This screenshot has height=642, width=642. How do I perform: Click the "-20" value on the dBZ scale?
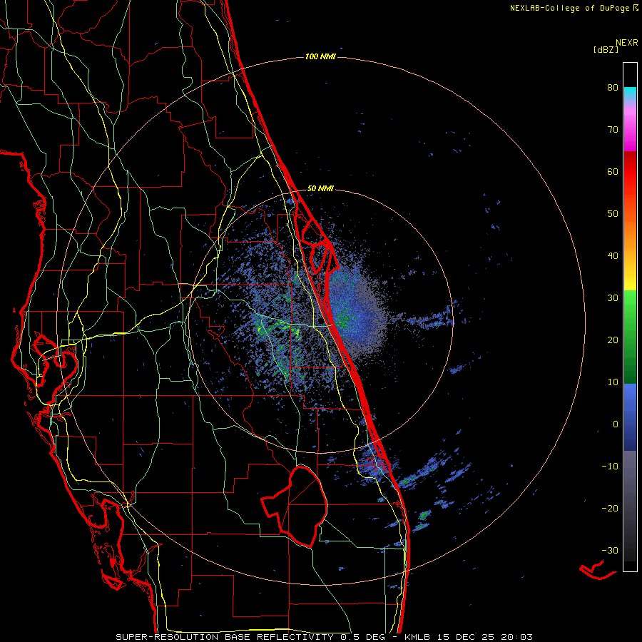pyautogui.click(x=610, y=508)
